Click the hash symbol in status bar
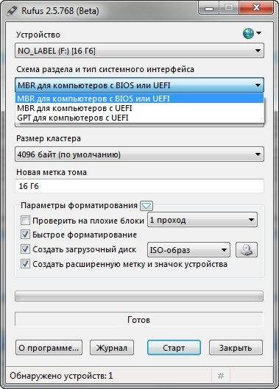The image size is (279, 389). [x=221, y=376]
